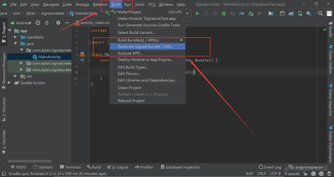
Task: Open Project panel gear settings
Action: 58,23
